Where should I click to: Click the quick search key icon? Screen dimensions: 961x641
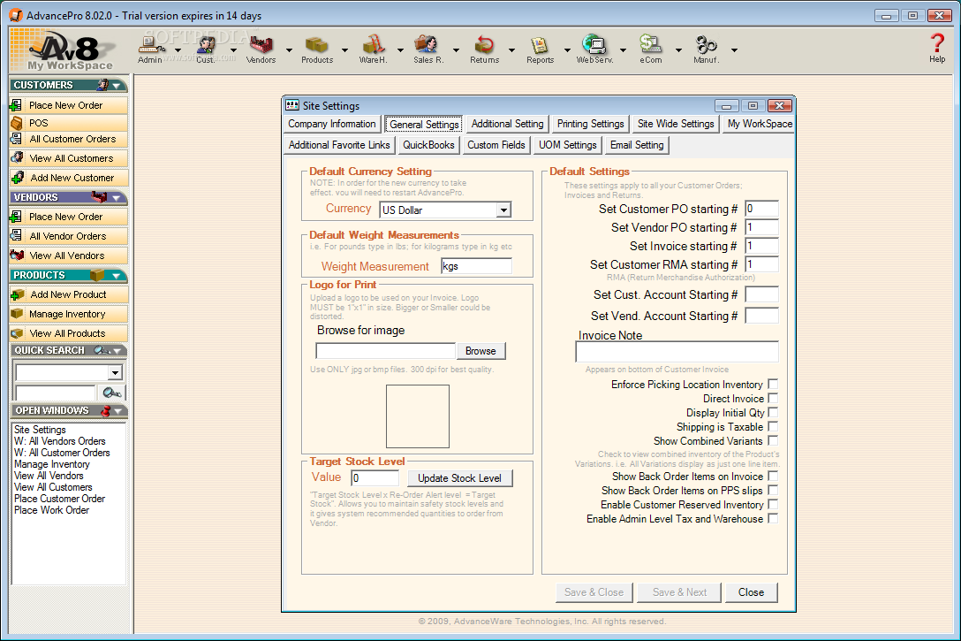pos(112,392)
